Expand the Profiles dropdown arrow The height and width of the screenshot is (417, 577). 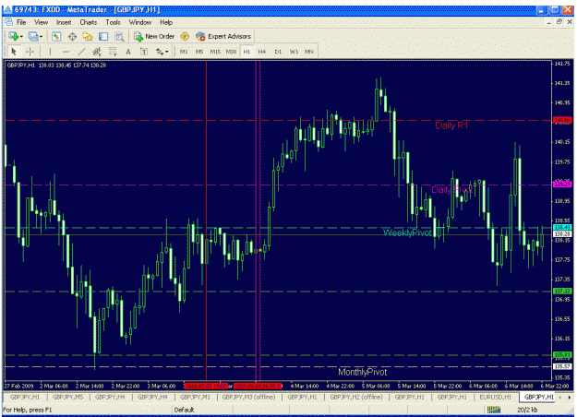click(41, 36)
